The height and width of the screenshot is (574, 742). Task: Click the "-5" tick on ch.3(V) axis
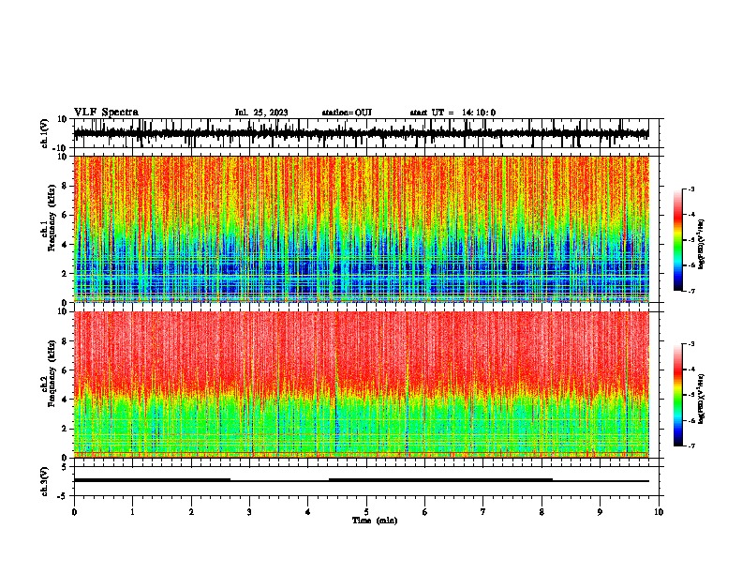click(x=64, y=496)
